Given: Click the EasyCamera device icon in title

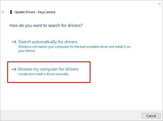Looking at the screenshot, I should [x=11, y=12].
